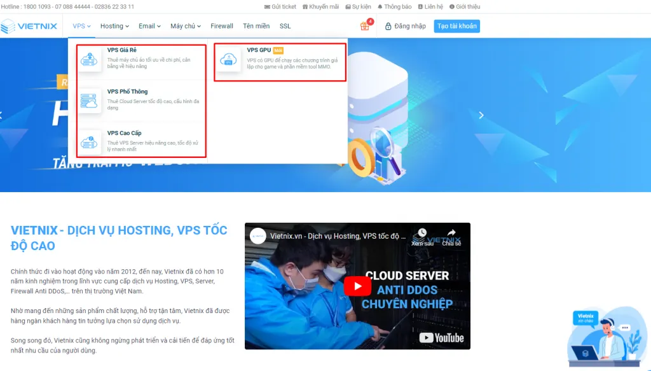Click the Thông báo bell icon
Screen dimensions: 651x371
point(380,6)
